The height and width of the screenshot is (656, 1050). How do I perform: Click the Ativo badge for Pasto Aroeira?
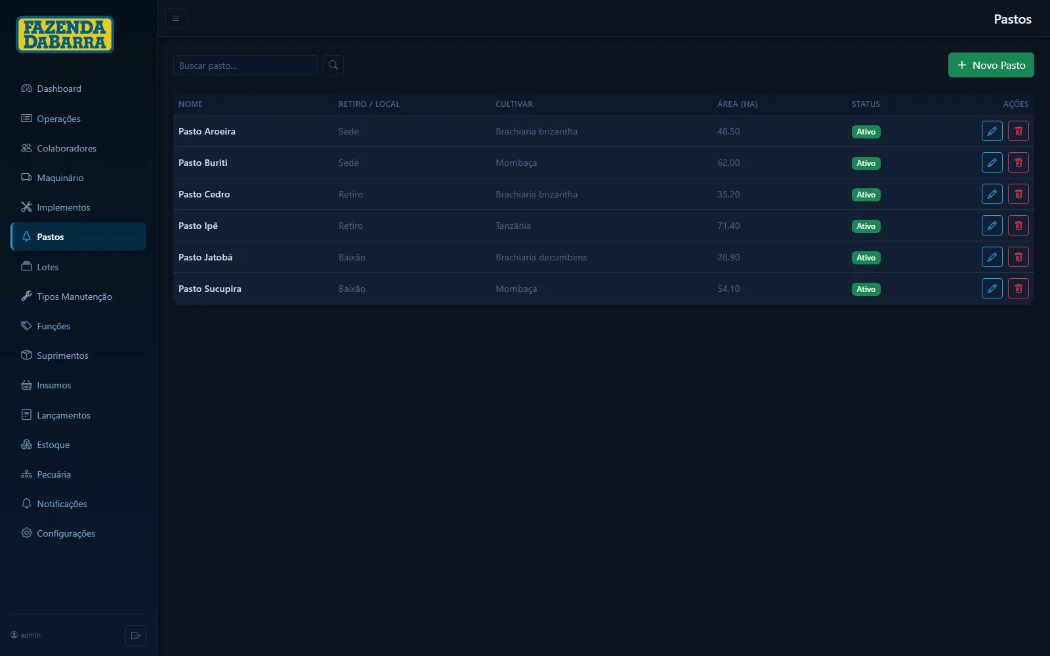tap(866, 132)
